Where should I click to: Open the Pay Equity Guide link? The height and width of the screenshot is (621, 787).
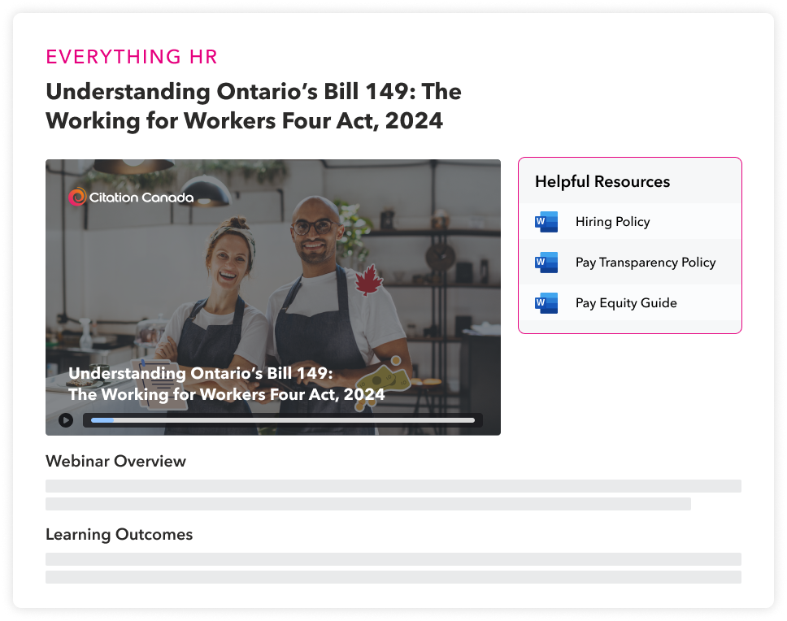click(x=625, y=303)
